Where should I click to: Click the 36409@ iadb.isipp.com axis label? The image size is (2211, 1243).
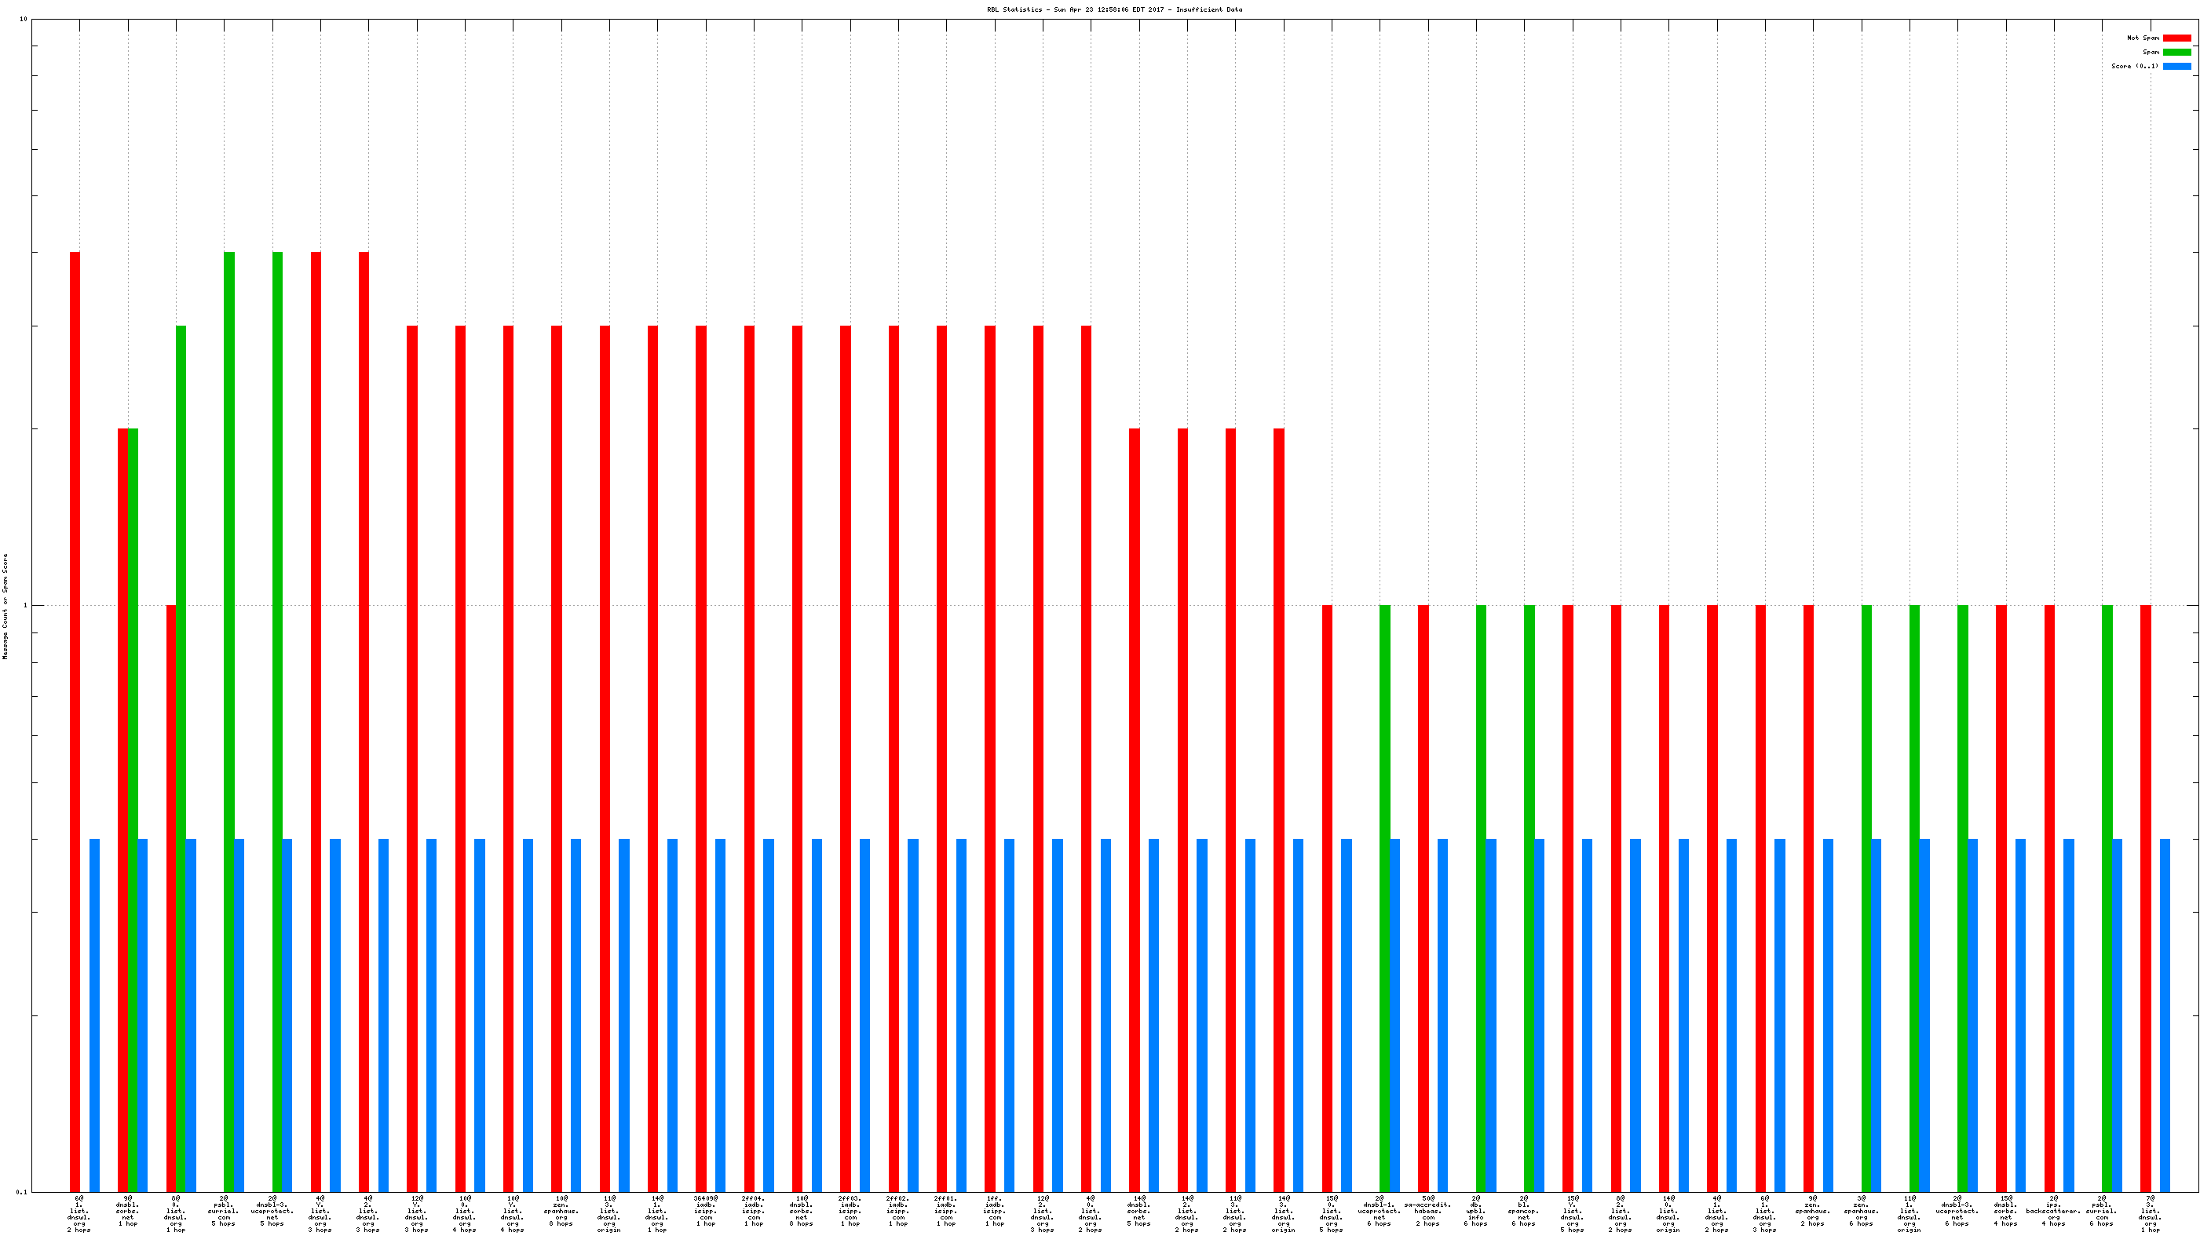[706, 1210]
